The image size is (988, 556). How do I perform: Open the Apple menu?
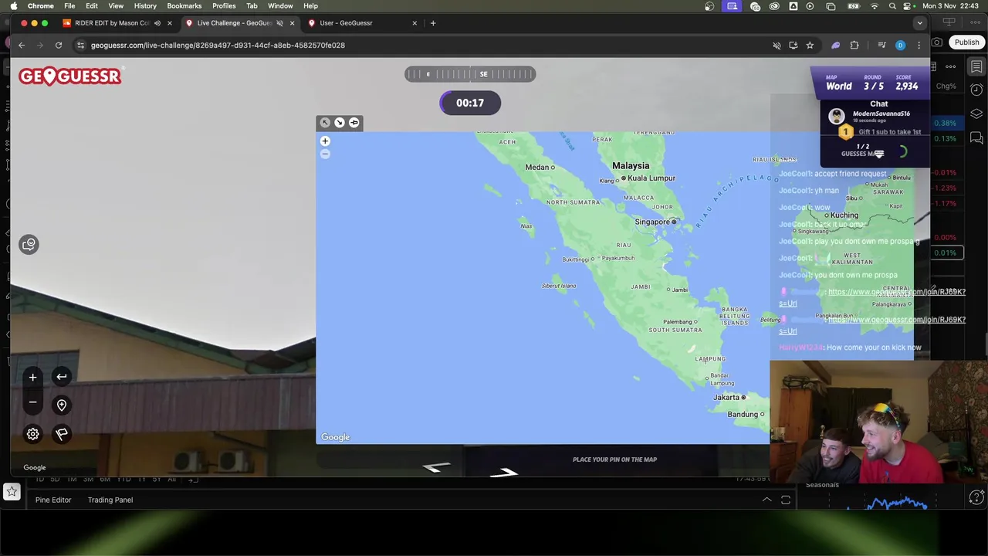(x=13, y=6)
